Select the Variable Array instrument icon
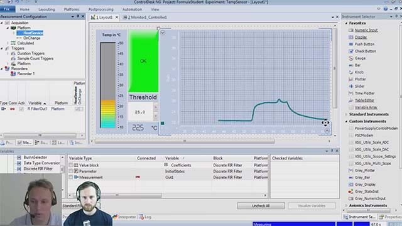The image size is (402, 226). coord(351,107)
